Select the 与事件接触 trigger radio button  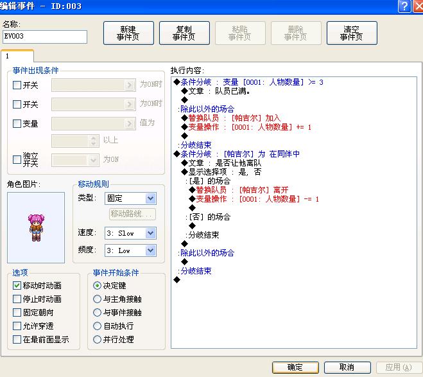pos(97,313)
